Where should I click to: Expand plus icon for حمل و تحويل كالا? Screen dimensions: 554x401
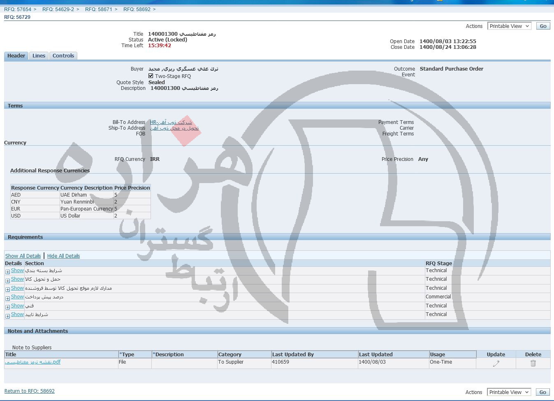click(x=7, y=280)
